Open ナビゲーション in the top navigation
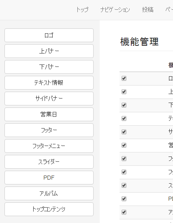This screenshot has width=173, height=223. pyautogui.click(x=115, y=10)
